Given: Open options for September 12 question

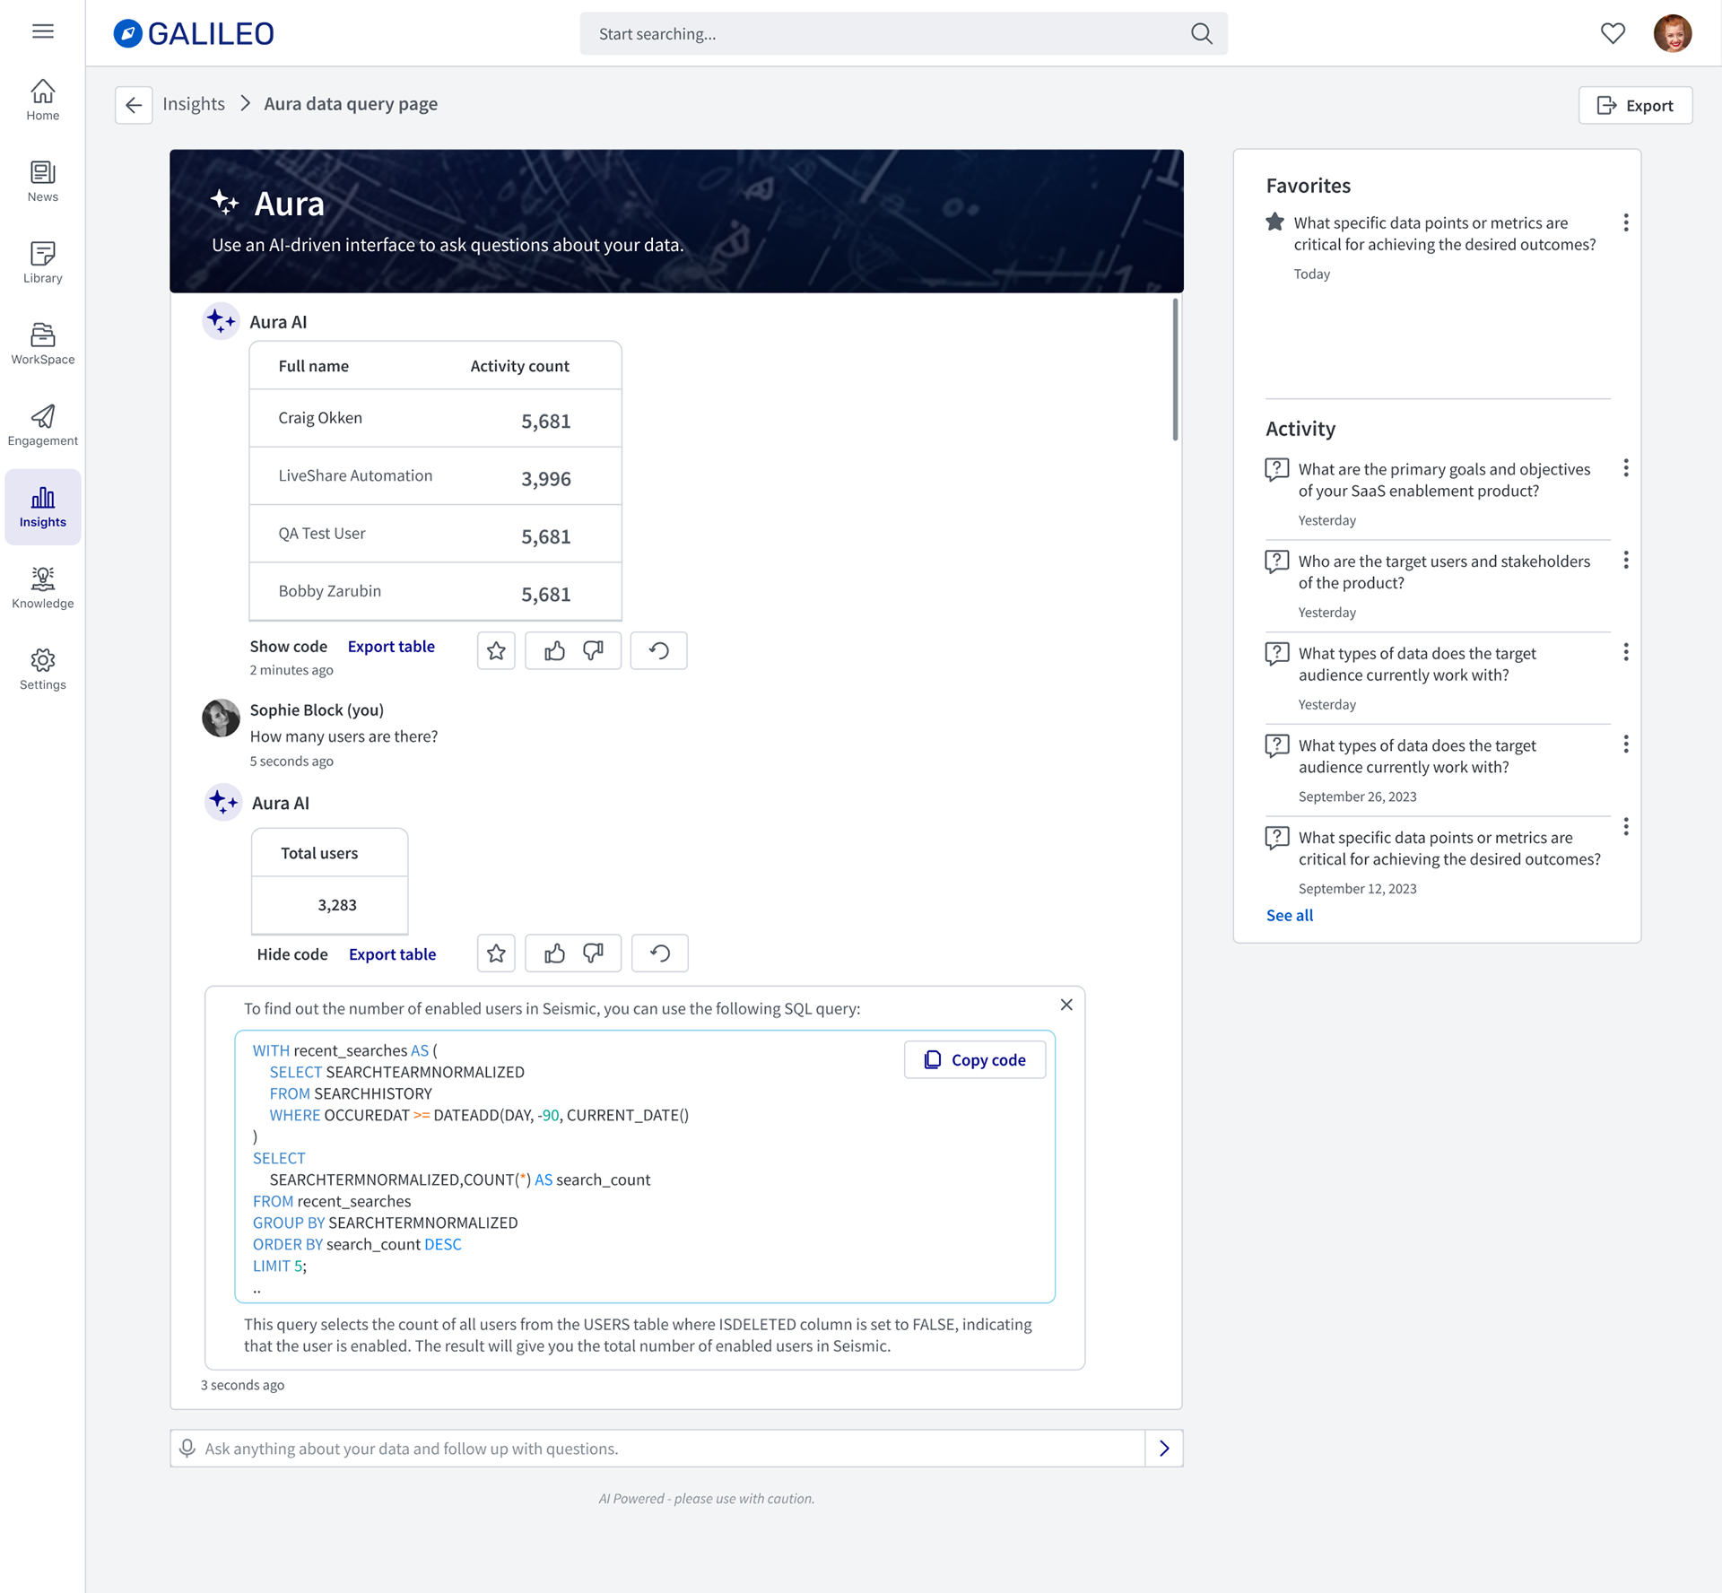Looking at the screenshot, I should pos(1626,826).
